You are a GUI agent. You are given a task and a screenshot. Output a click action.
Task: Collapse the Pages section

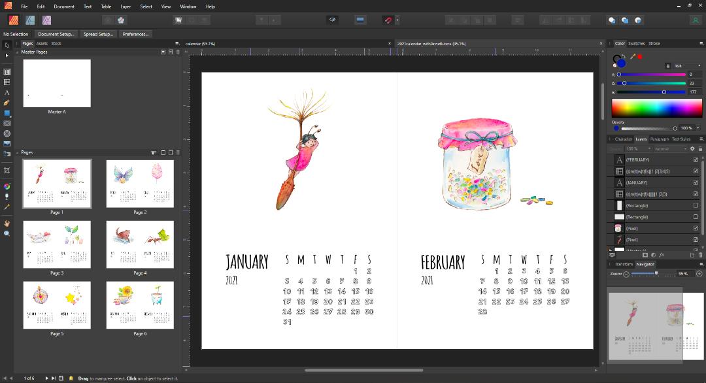[x=18, y=152]
